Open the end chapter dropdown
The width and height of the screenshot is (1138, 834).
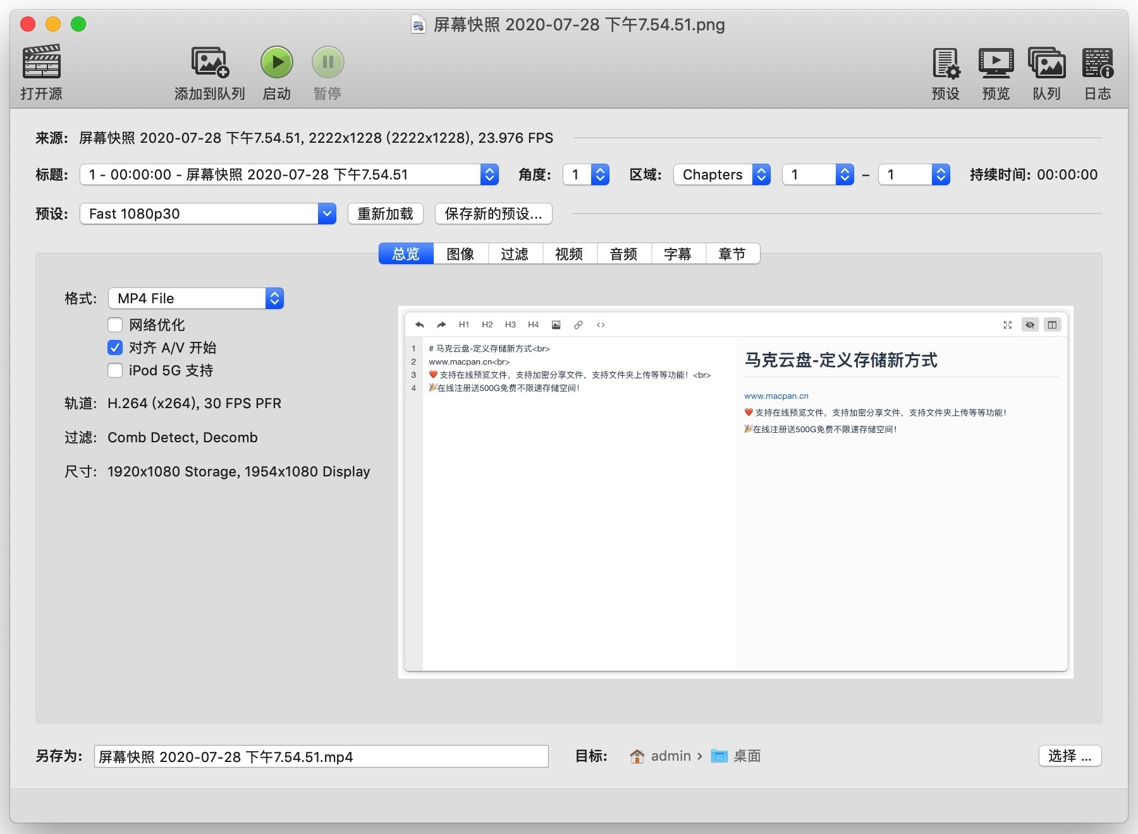914,174
